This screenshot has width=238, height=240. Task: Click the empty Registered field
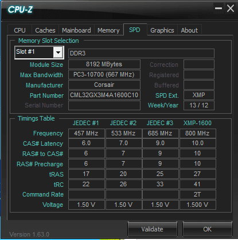tap(199, 74)
